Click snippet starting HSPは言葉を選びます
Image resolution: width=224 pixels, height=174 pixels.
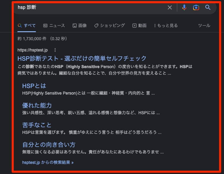pos(92,132)
